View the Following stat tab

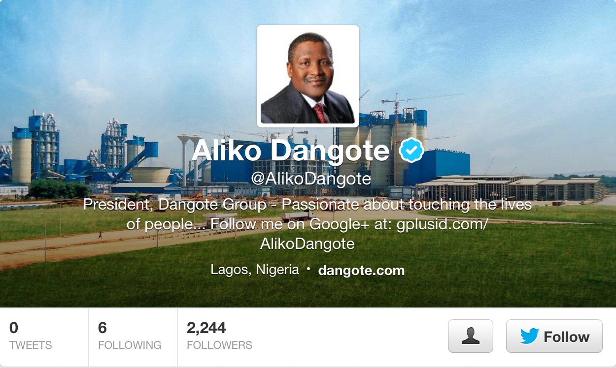[x=133, y=337]
